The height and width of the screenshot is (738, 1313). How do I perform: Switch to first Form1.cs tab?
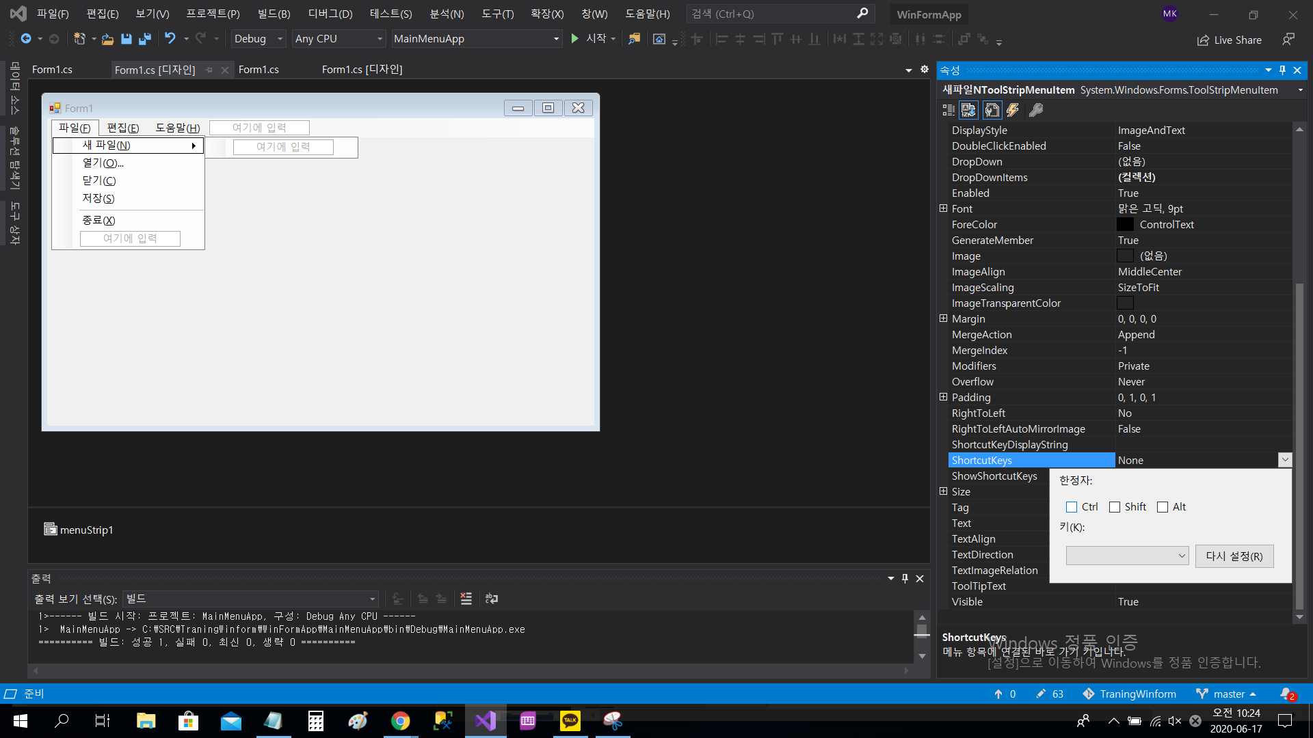(52, 70)
